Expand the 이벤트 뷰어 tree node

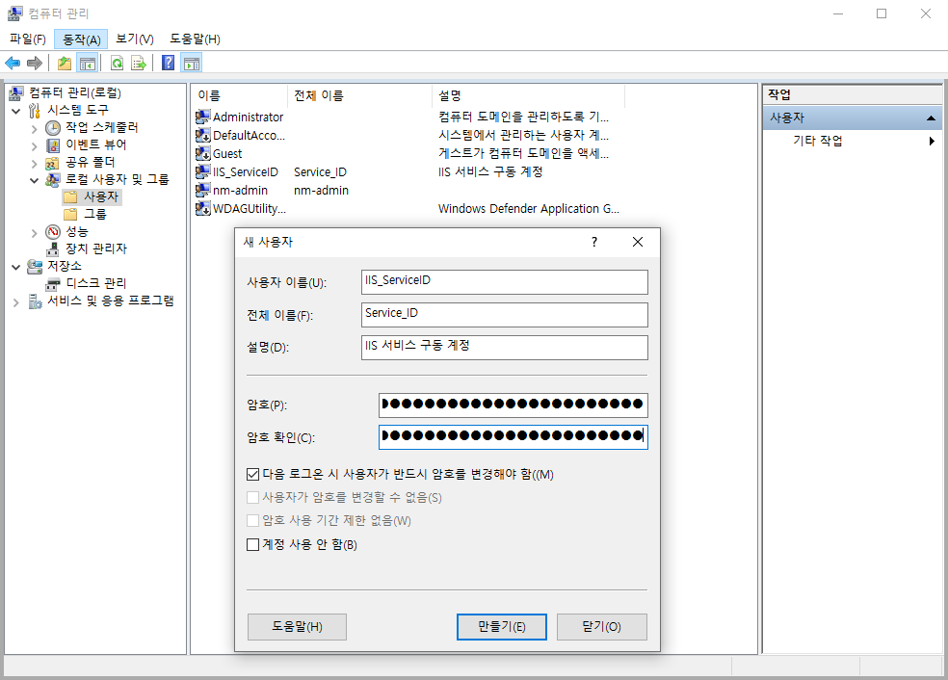[35, 146]
